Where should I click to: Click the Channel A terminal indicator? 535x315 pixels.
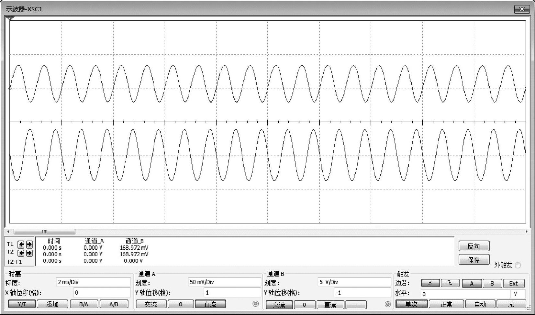tap(256, 304)
